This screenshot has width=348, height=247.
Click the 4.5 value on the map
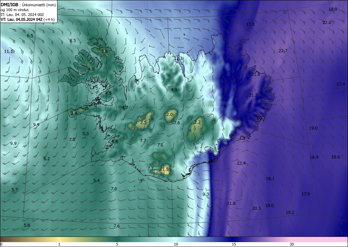pos(108,93)
